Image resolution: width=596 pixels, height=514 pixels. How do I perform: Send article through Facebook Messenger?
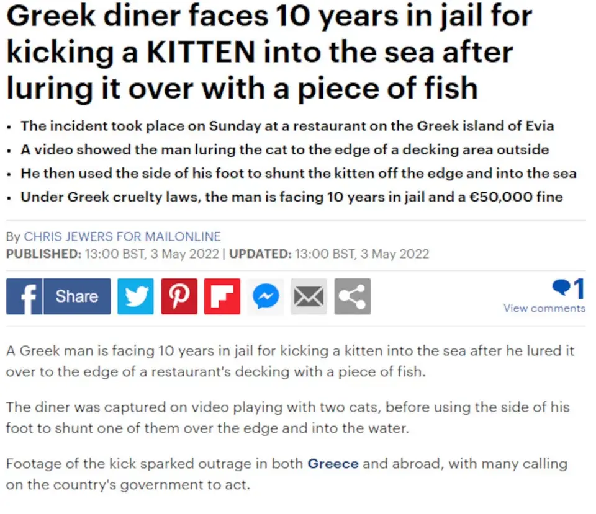coord(265,296)
